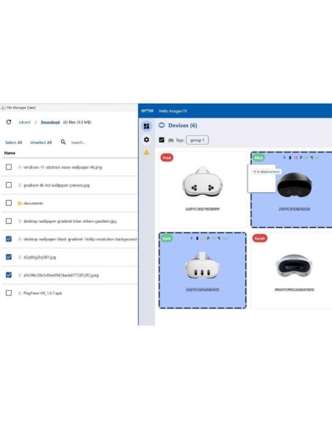Check the PlayTime VR apk file
The width and height of the screenshot is (332, 429).
point(9,293)
